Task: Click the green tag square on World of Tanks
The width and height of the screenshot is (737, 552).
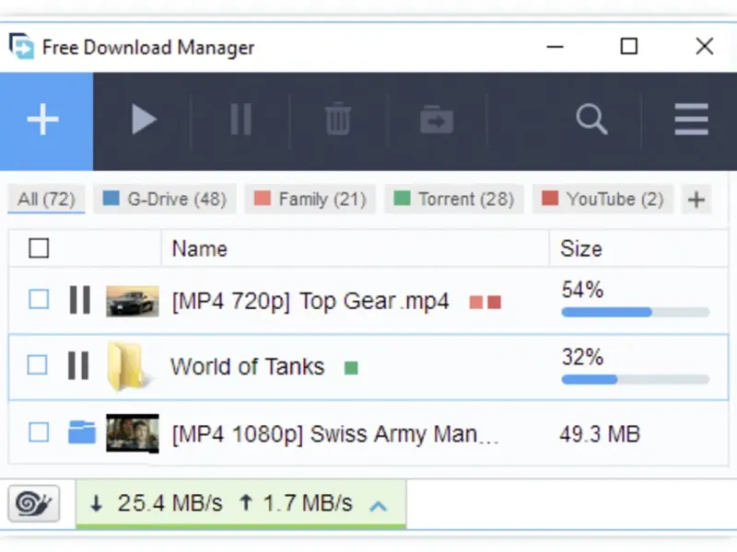Action: [x=351, y=368]
